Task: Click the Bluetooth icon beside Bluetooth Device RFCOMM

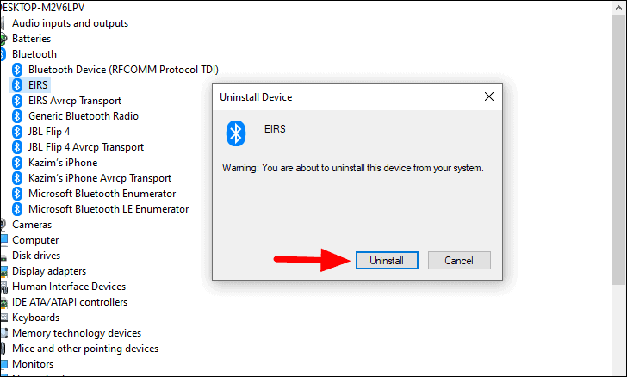Action: [17, 70]
